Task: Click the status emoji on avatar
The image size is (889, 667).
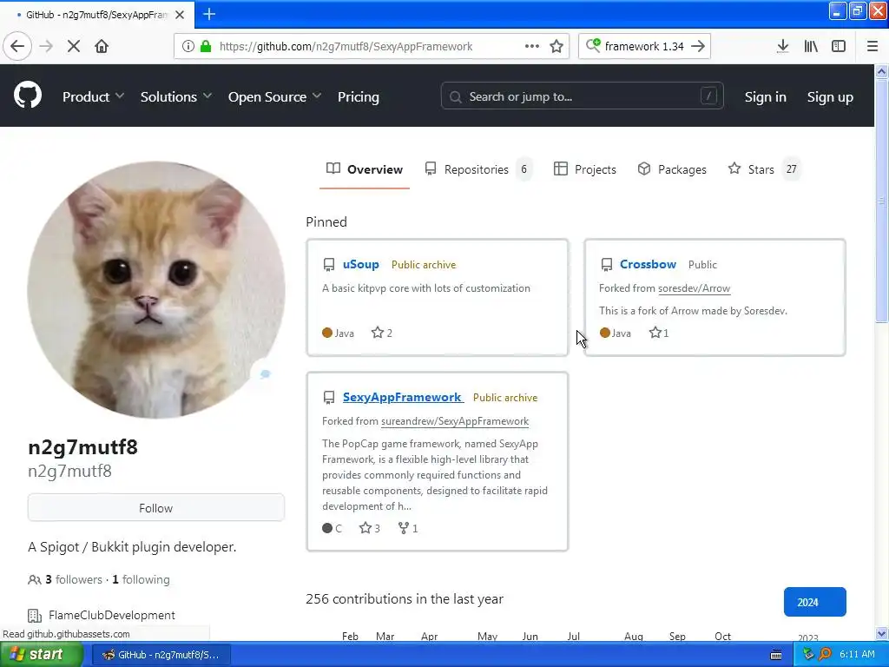Action: click(265, 373)
